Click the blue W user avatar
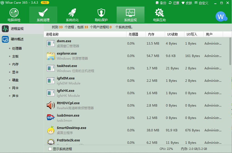232x153 pixels. tap(221, 17)
